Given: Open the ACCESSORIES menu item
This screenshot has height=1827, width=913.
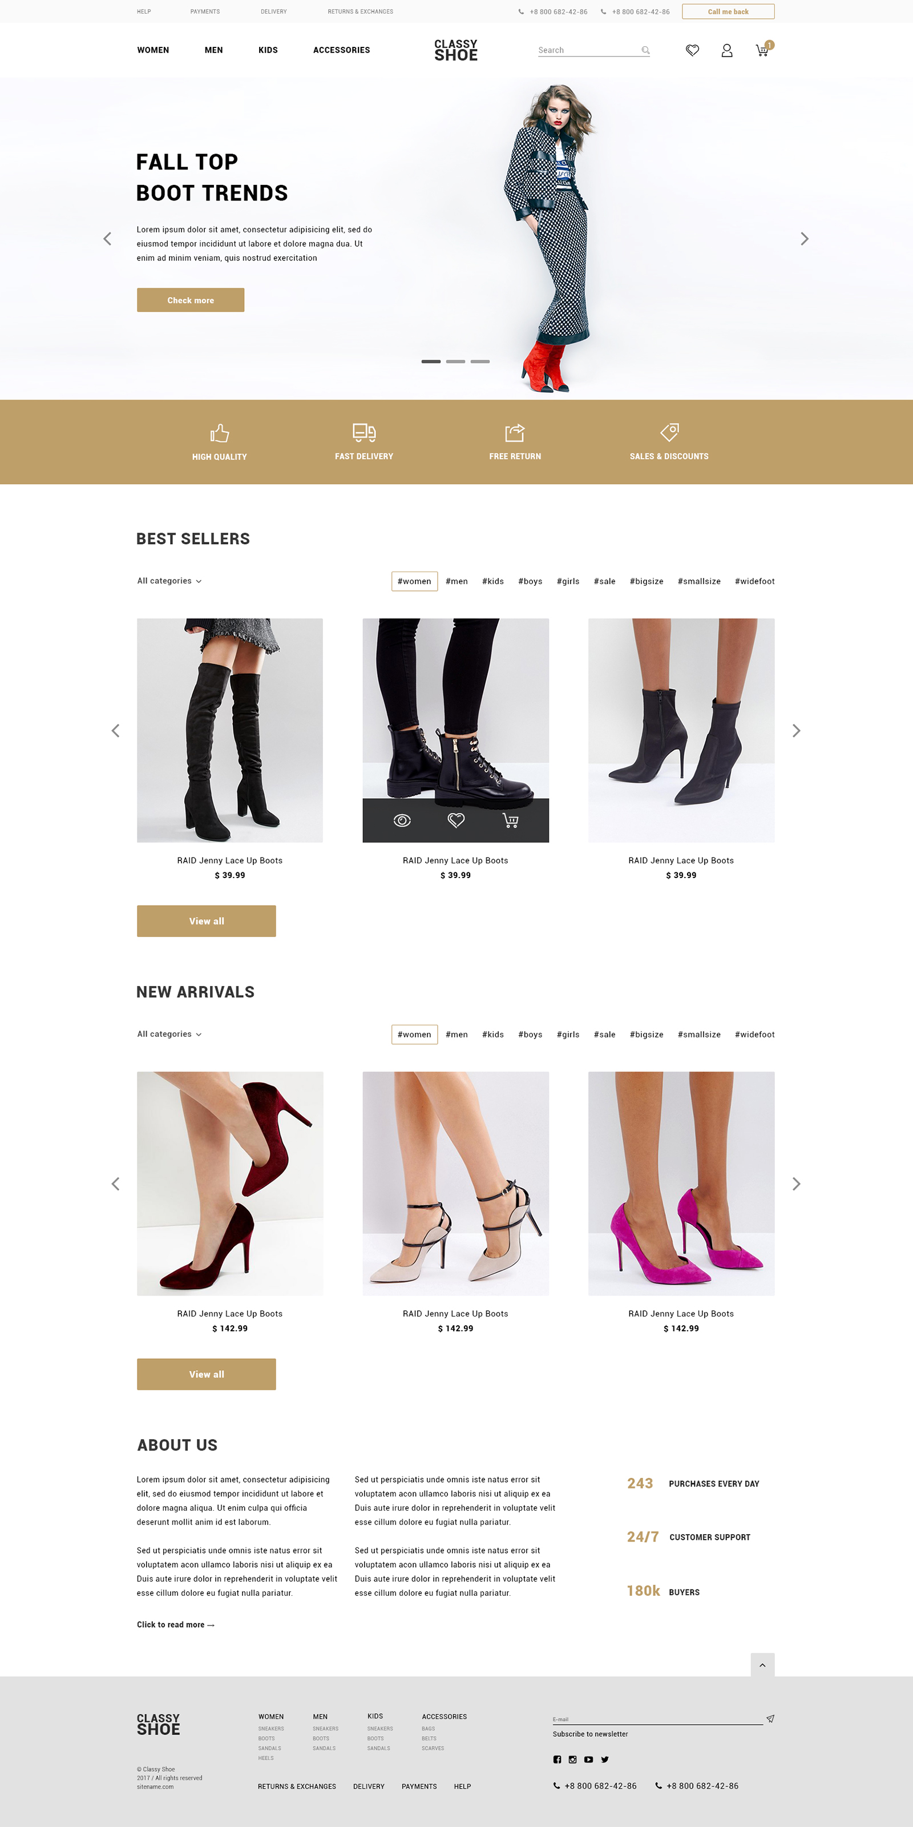Looking at the screenshot, I should point(342,50).
